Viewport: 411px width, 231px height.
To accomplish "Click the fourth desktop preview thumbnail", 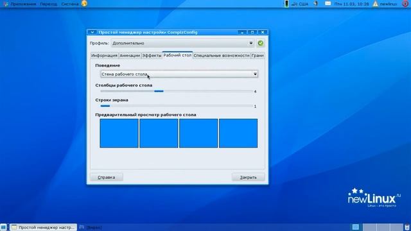I will click(238, 133).
